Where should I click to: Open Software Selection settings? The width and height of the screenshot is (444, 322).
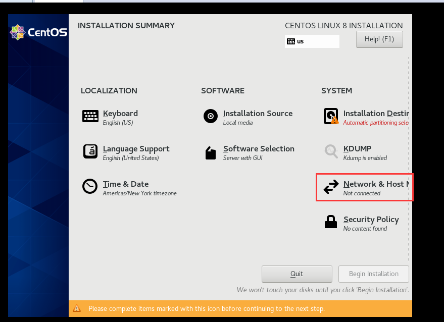tap(259, 149)
